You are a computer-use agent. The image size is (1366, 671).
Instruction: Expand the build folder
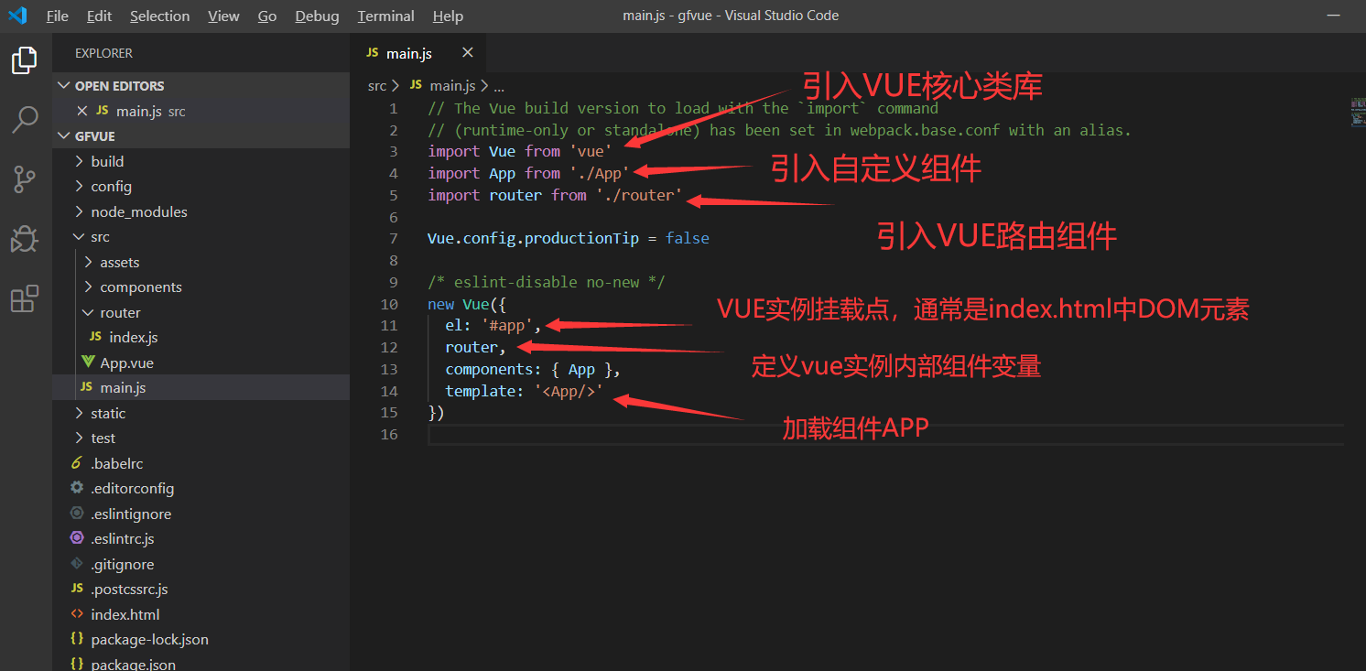click(x=201, y=161)
